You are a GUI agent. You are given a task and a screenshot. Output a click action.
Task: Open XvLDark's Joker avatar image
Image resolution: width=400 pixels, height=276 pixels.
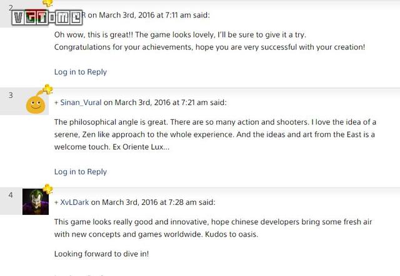point(35,202)
